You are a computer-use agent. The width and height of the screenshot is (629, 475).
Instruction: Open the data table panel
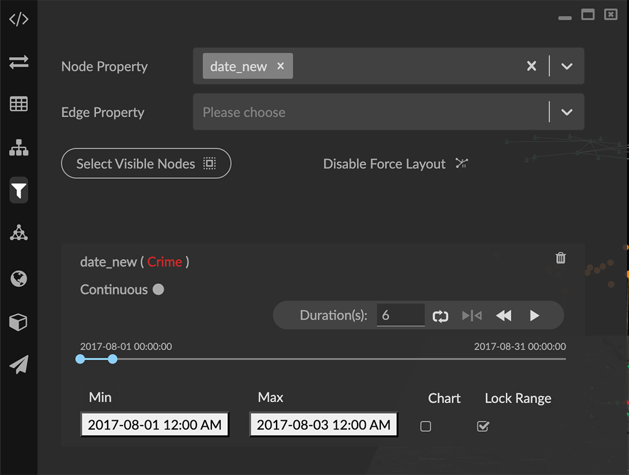coord(18,104)
